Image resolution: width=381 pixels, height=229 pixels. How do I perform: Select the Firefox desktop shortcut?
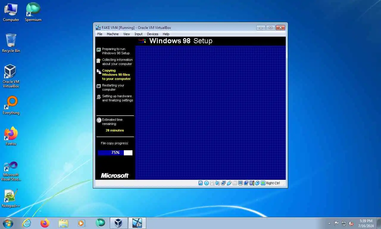click(x=11, y=136)
